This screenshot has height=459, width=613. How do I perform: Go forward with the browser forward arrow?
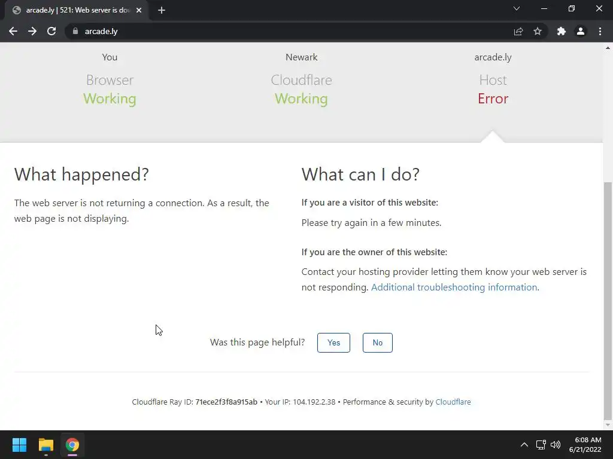[32, 31]
